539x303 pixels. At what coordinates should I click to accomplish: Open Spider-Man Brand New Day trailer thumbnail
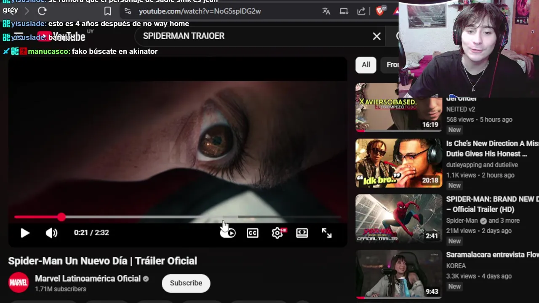coord(399,219)
